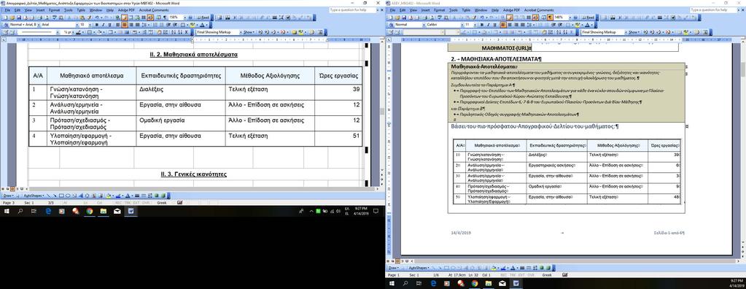The height and width of the screenshot is (289, 746).
Task: Save the document in the left window
Action: (x=18, y=18)
